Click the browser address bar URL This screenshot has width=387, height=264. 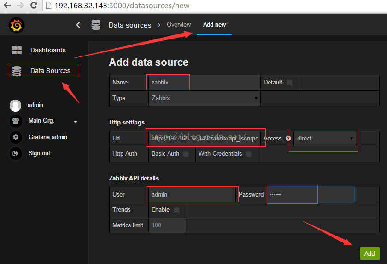(122, 6)
